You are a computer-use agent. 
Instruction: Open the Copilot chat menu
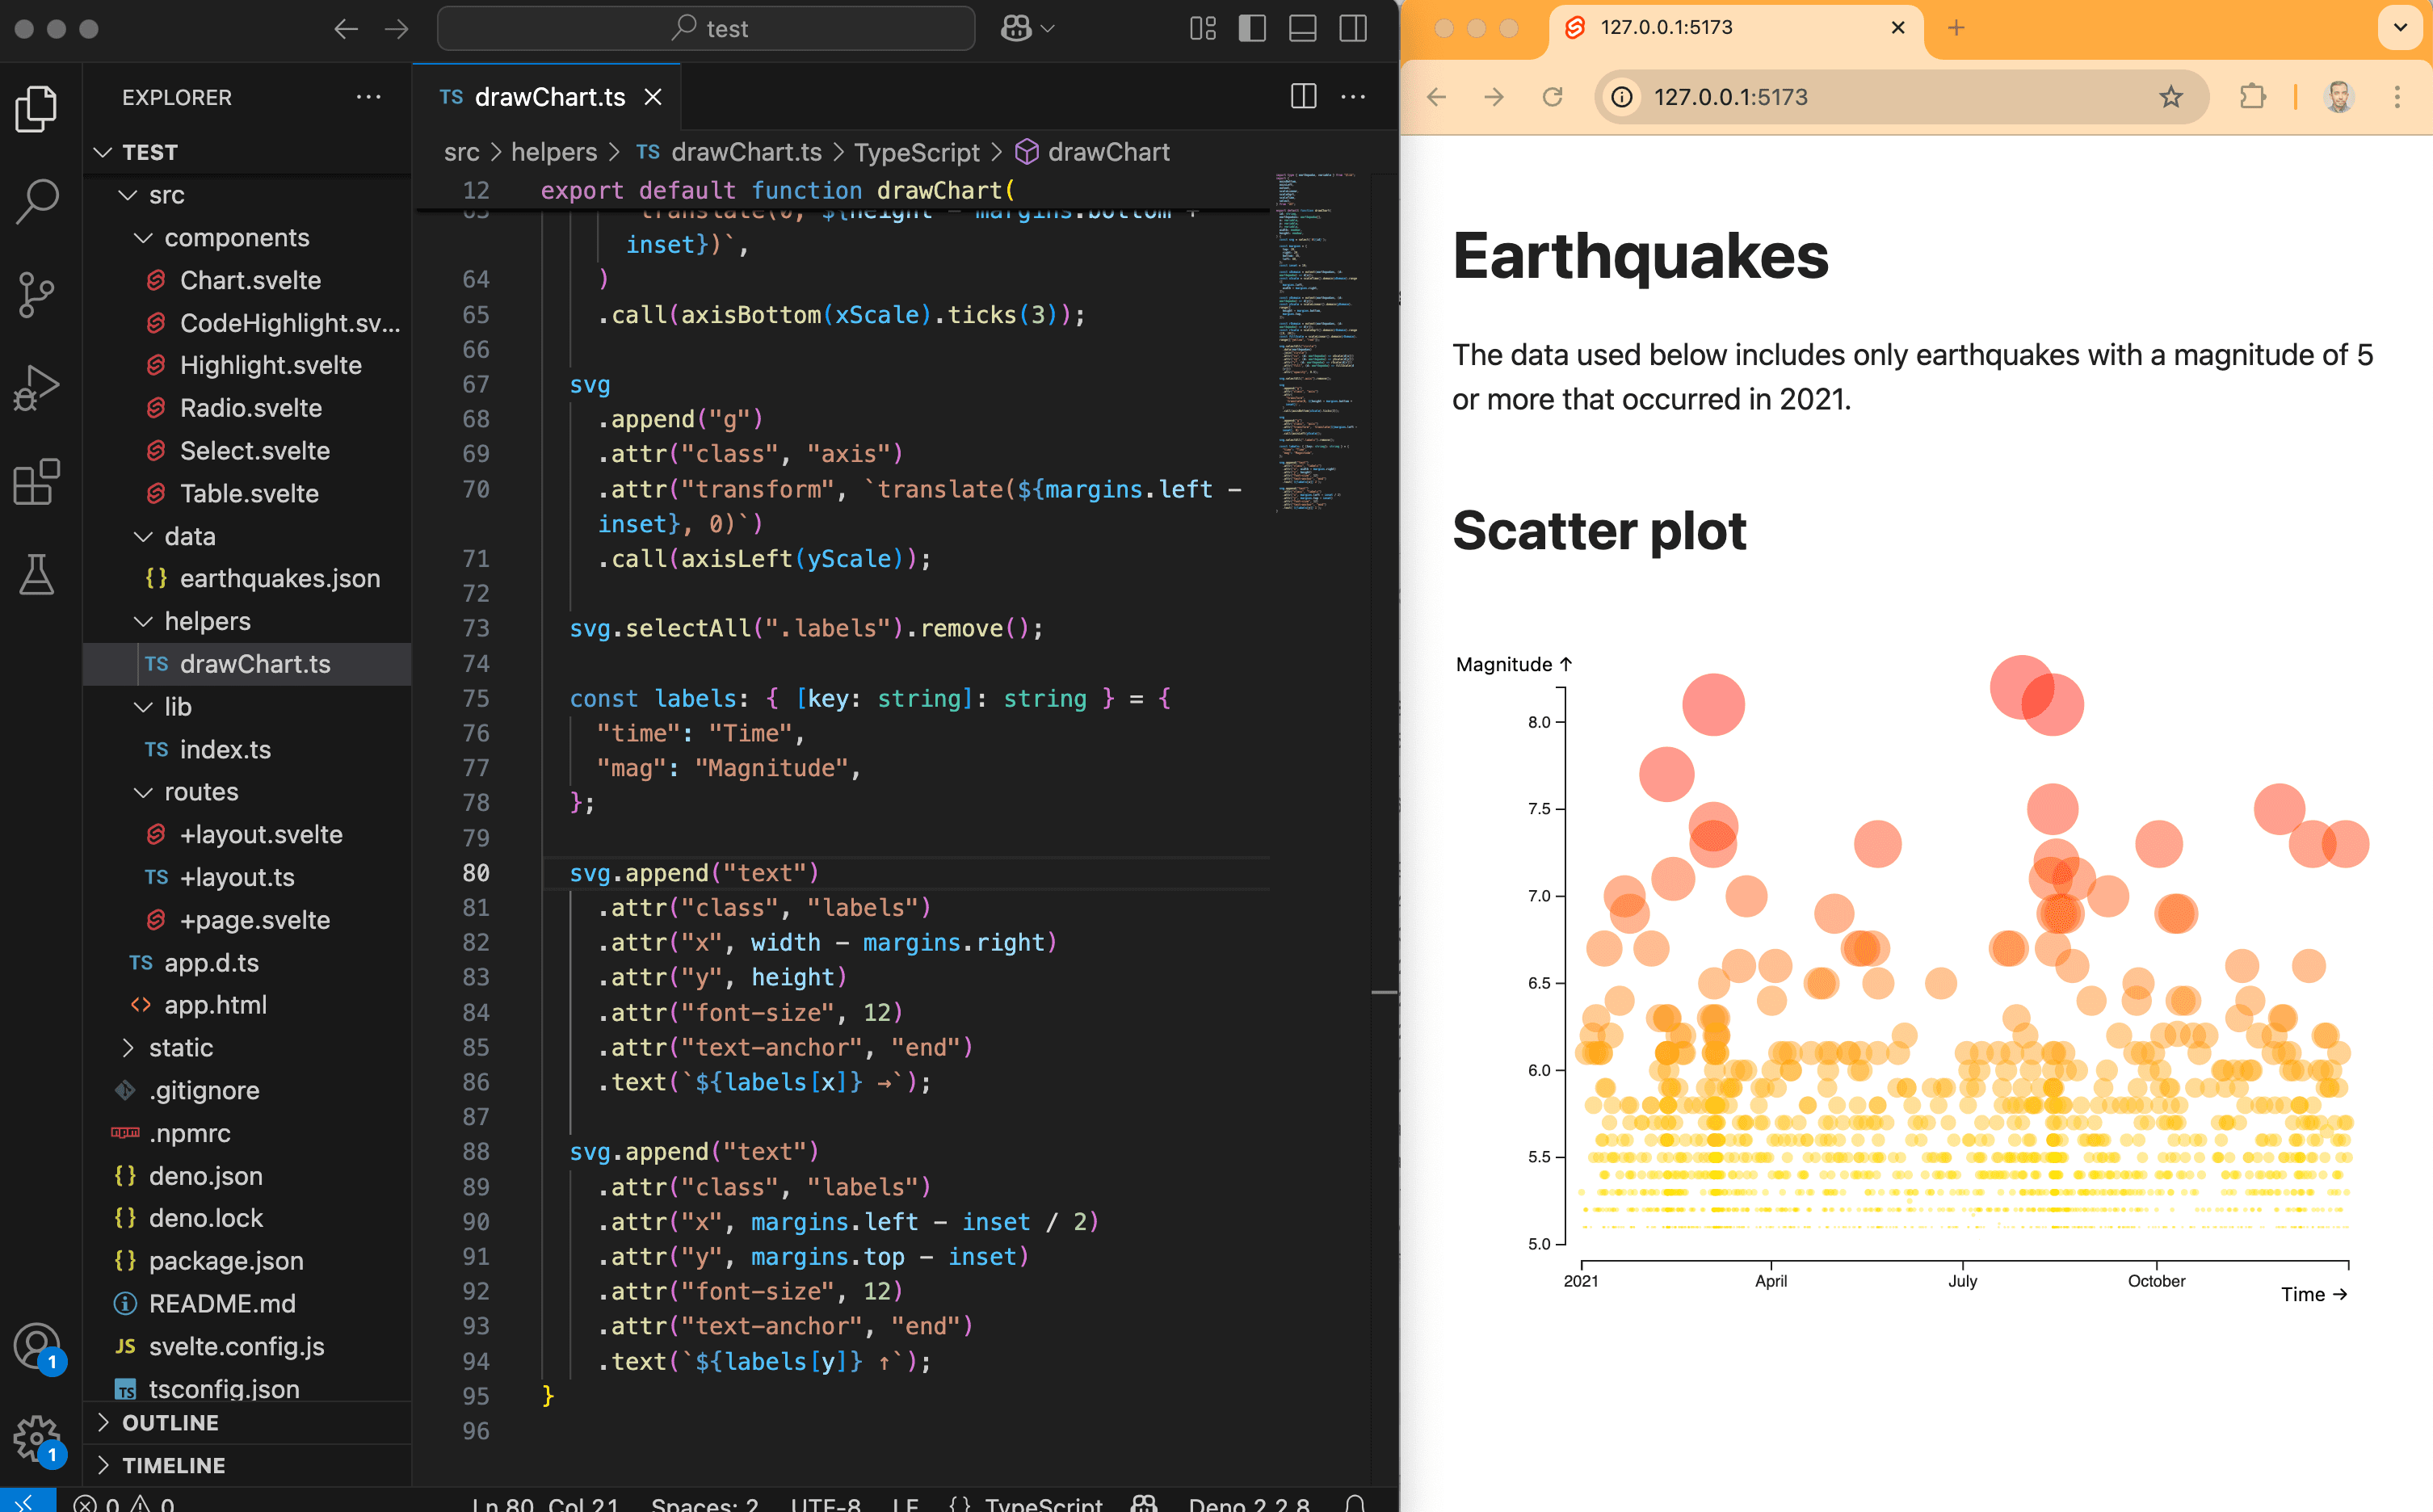[1027, 29]
